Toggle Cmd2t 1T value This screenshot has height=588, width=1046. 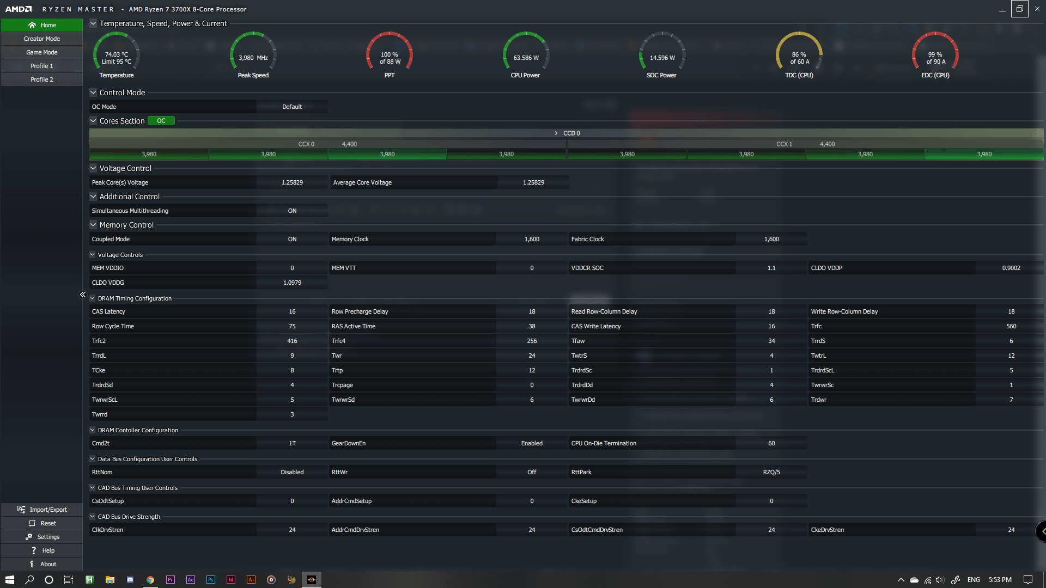coord(292,443)
